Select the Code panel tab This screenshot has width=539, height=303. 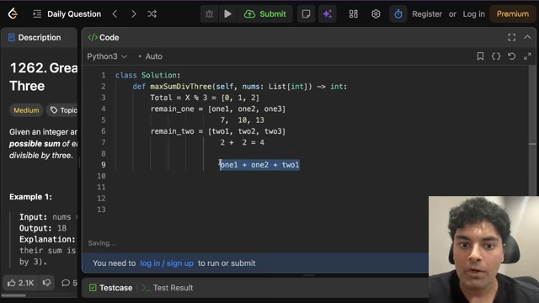[x=104, y=37]
